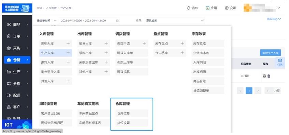289x135 pixels.
Task: Open the 订单 sidebar menu
Action: click(x=17, y=36)
